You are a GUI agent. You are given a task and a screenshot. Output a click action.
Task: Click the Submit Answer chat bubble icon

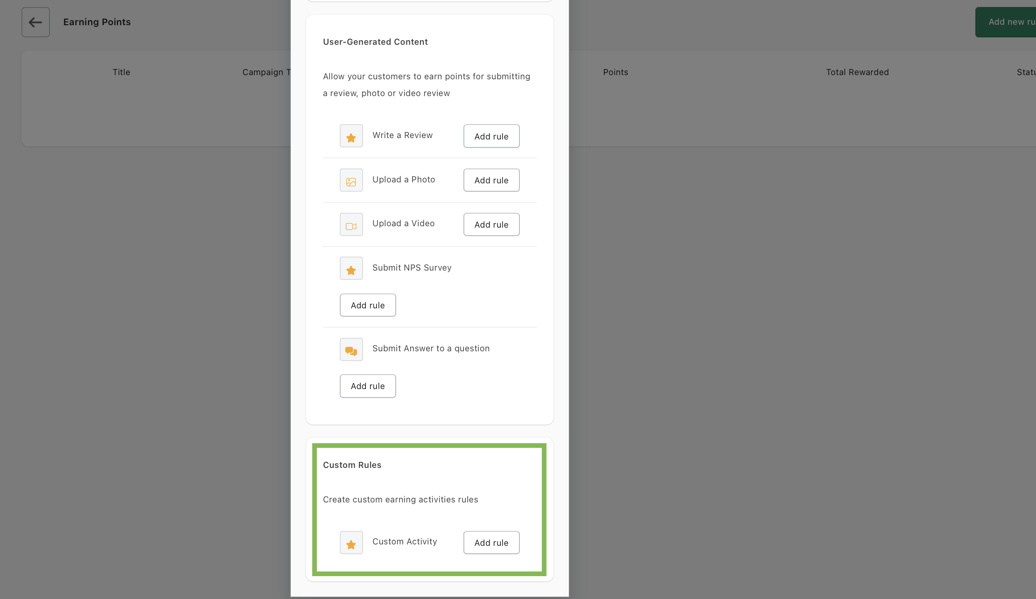[x=351, y=349]
